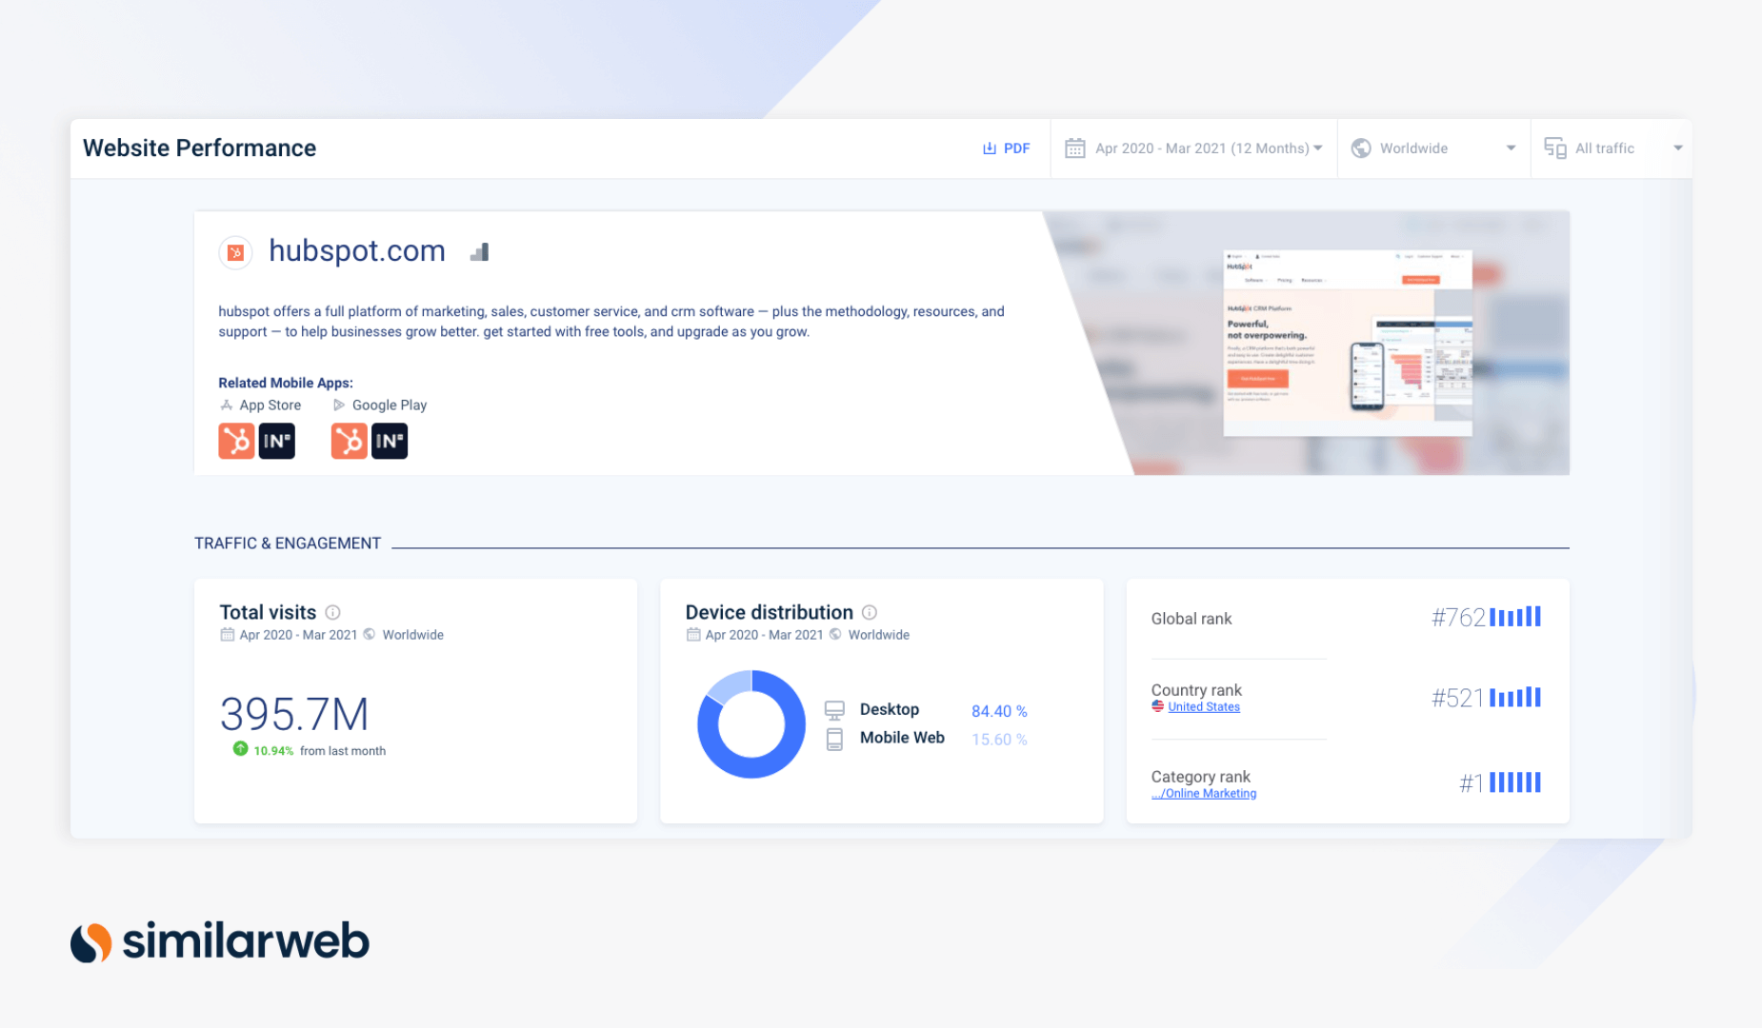Download the report as PDF
The height and width of the screenshot is (1028, 1762).
pyautogui.click(x=1006, y=148)
